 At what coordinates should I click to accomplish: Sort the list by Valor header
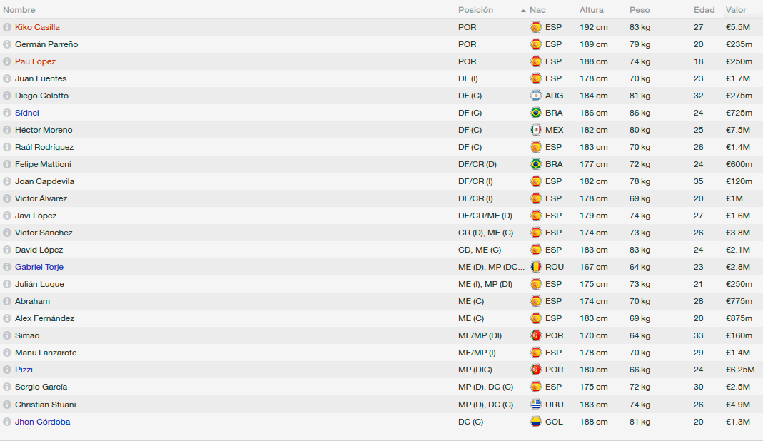coord(736,10)
